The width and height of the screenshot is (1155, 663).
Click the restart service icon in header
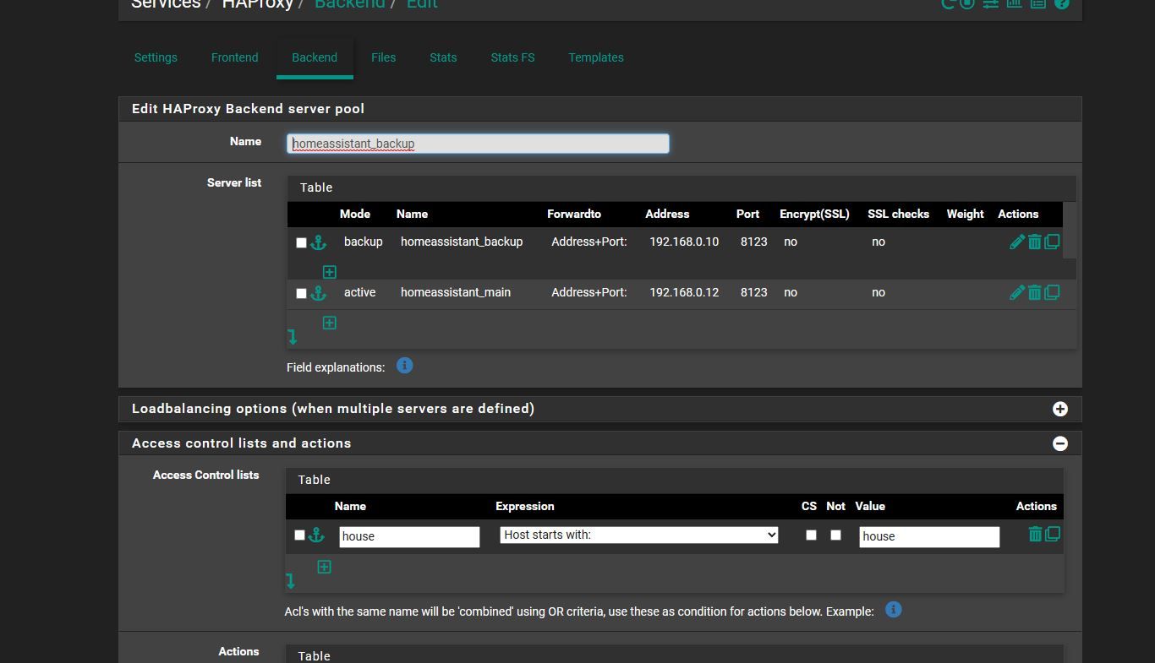949,3
